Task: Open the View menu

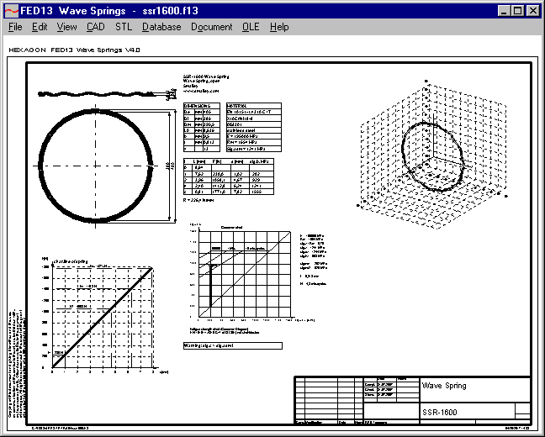Action: click(x=66, y=27)
